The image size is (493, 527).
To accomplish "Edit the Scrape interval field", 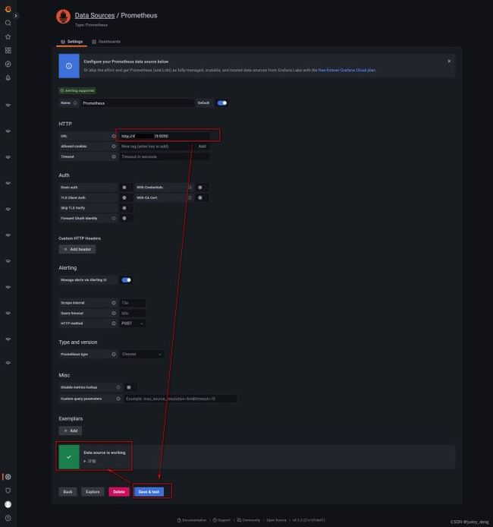I will tap(132, 303).
